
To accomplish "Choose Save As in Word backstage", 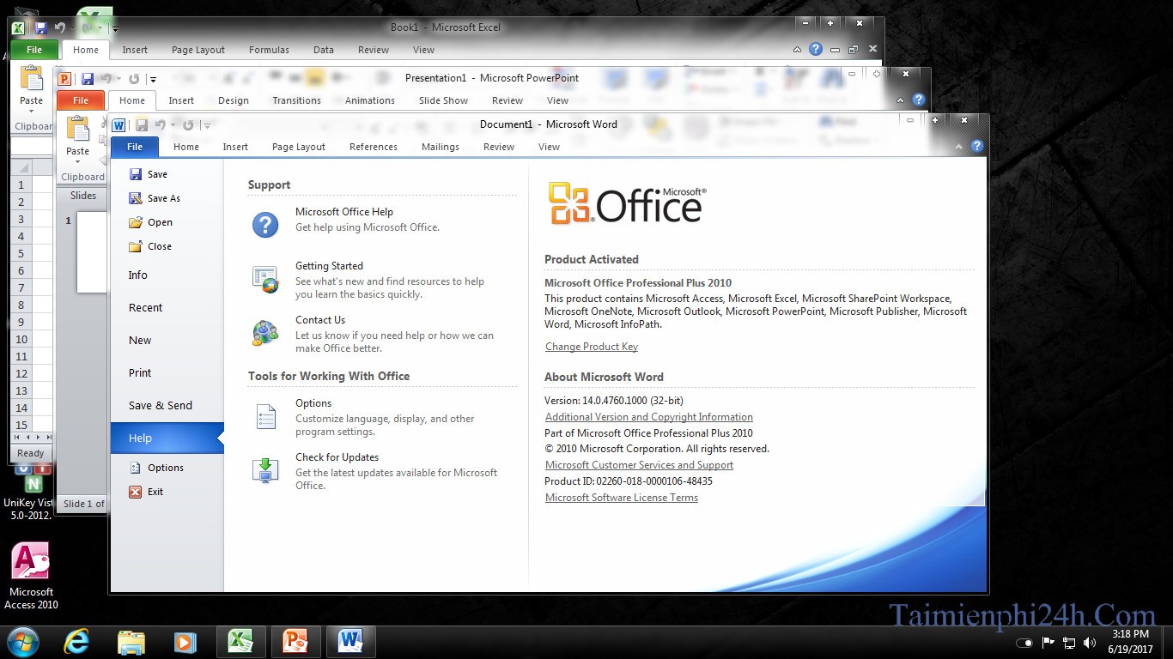I will click(x=154, y=198).
